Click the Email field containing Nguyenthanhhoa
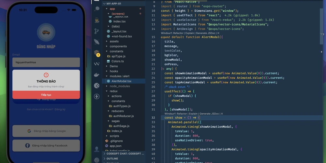This screenshot has height=163, width=326. pyautogui.click(x=46, y=62)
